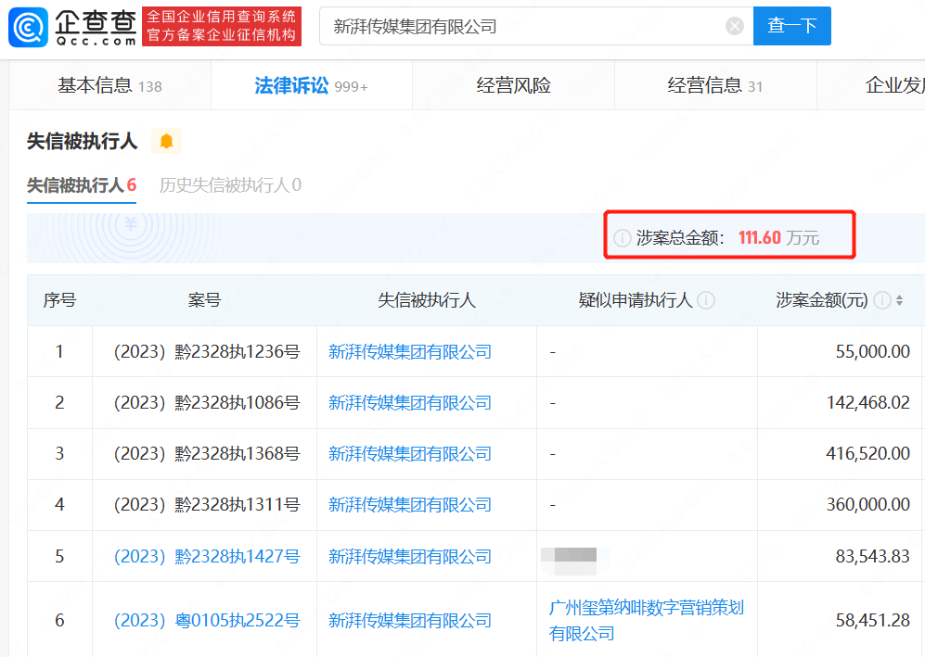Image resolution: width=925 pixels, height=657 pixels.
Task: Click amount 83,543.83
Action: point(872,556)
